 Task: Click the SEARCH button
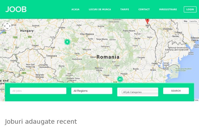[x=176, y=91]
